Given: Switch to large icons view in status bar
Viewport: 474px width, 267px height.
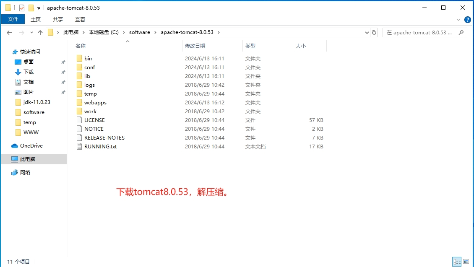Looking at the screenshot, I should tap(466, 262).
